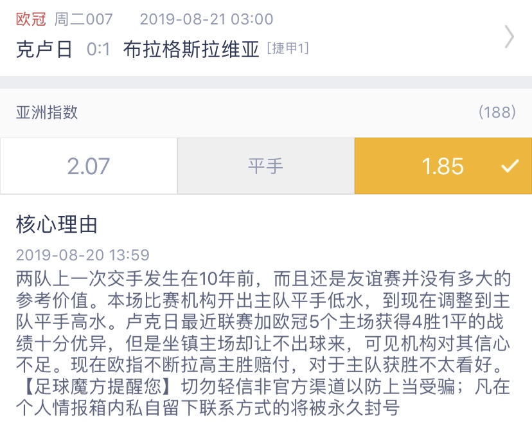Tap the [捷甲1] league rank tag
The width and height of the screenshot is (532, 432).
point(288,49)
